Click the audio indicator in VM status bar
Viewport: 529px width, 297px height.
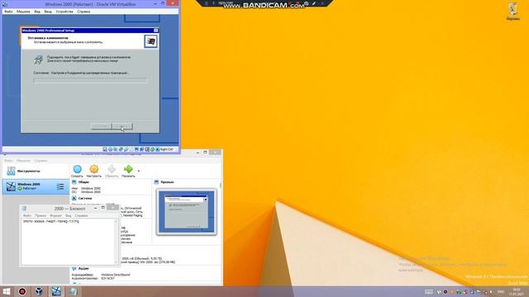click(116, 149)
